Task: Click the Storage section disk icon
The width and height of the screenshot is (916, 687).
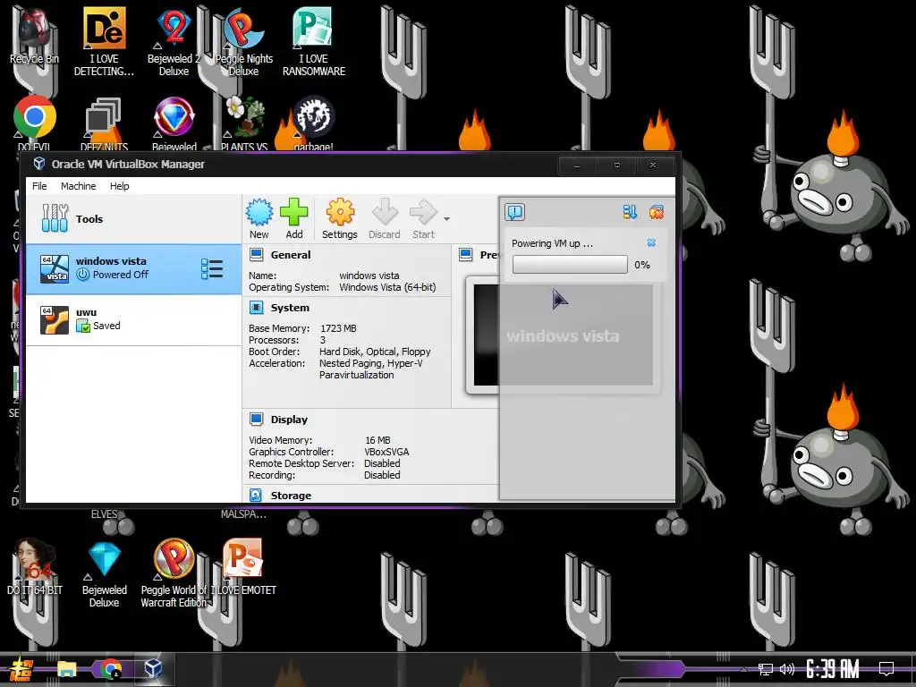Action: [x=256, y=496]
